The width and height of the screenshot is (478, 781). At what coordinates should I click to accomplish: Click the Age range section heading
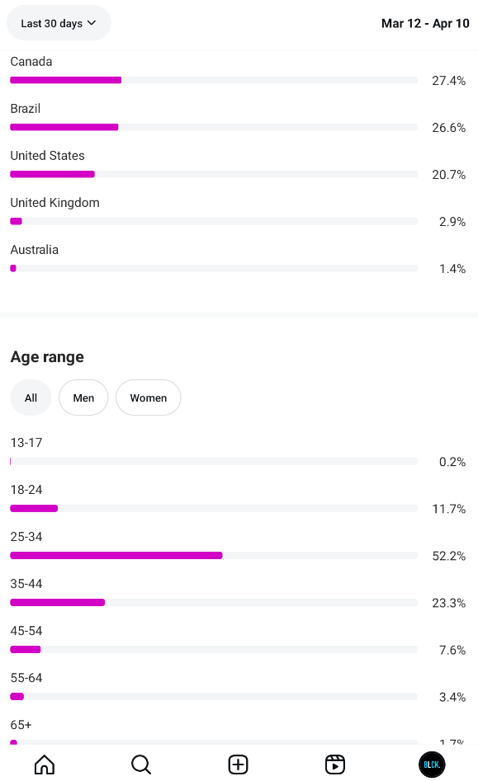tap(47, 357)
